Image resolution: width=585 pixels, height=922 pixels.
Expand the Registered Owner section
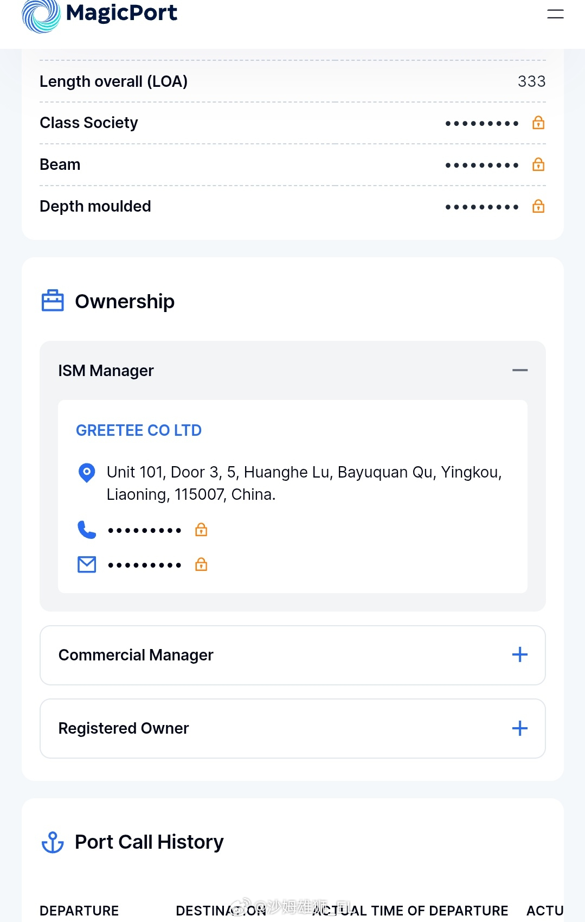[x=519, y=728]
